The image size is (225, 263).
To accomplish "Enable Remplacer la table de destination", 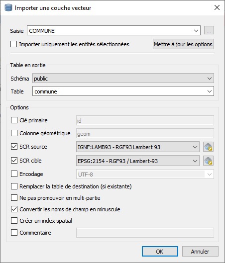I will (14, 186).
